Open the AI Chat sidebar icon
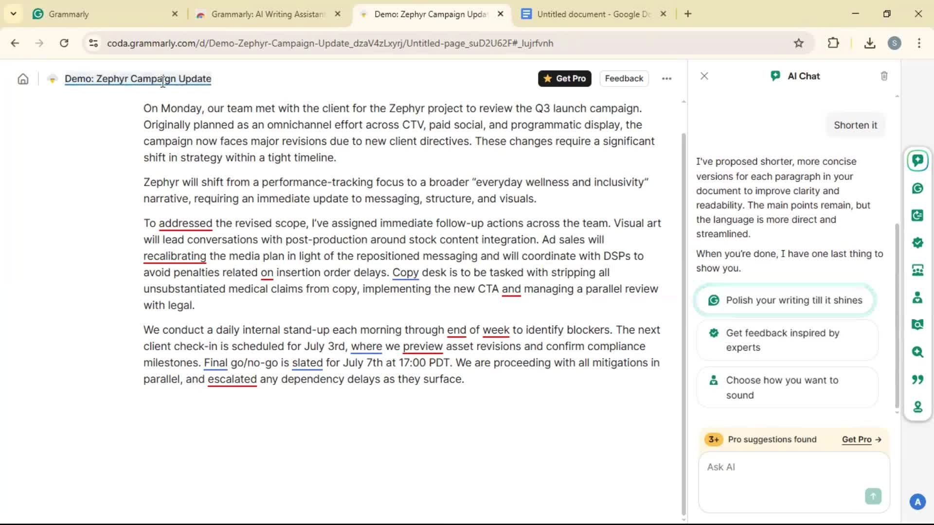Viewport: 934px width, 525px height. coord(917,161)
